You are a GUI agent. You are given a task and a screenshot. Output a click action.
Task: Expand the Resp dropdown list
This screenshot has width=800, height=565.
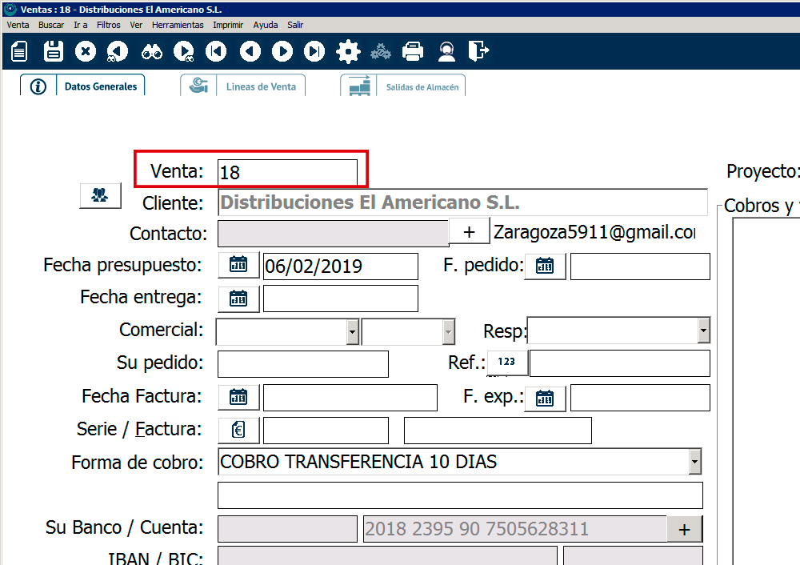703,330
